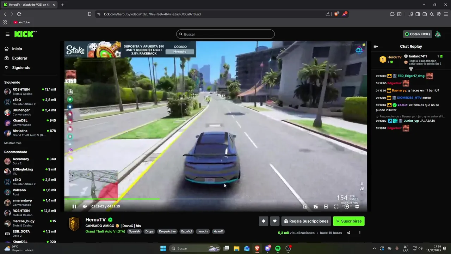This screenshot has width=451, height=254.
Task: Expand the list with Mostrar más
Action: click(13, 143)
